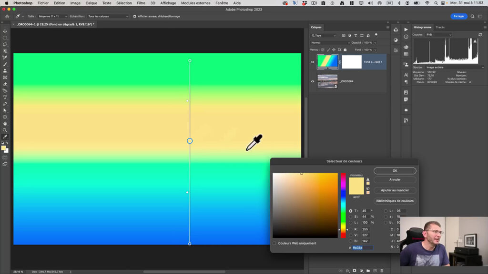The image size is (488, 274).
Task: Click Ajouter au nuancier button
Action: point(395,190)
